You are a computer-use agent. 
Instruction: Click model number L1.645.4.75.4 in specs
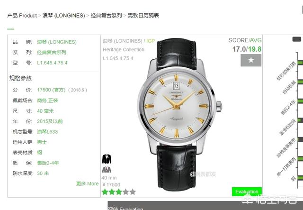(x=52, y=63)
